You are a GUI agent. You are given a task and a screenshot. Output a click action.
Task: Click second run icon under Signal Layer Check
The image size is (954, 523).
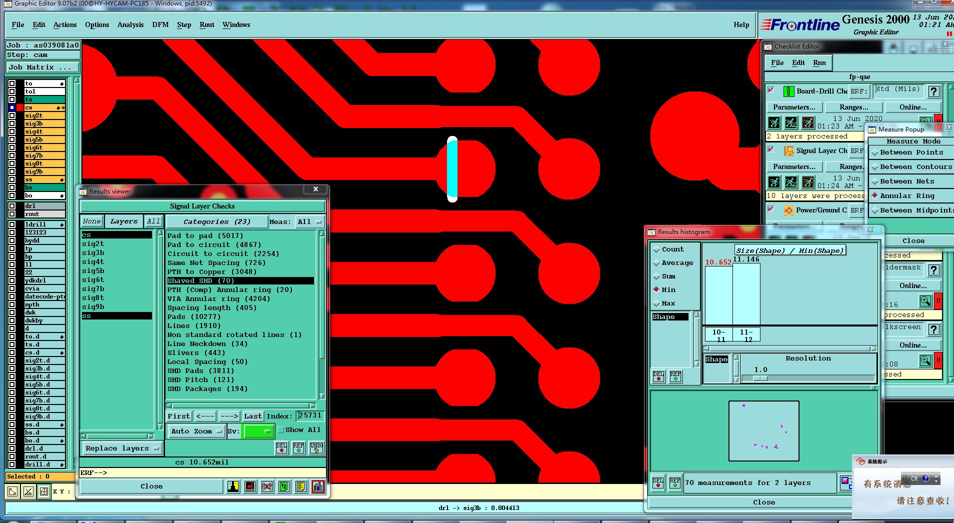click(x=791, y=181)
